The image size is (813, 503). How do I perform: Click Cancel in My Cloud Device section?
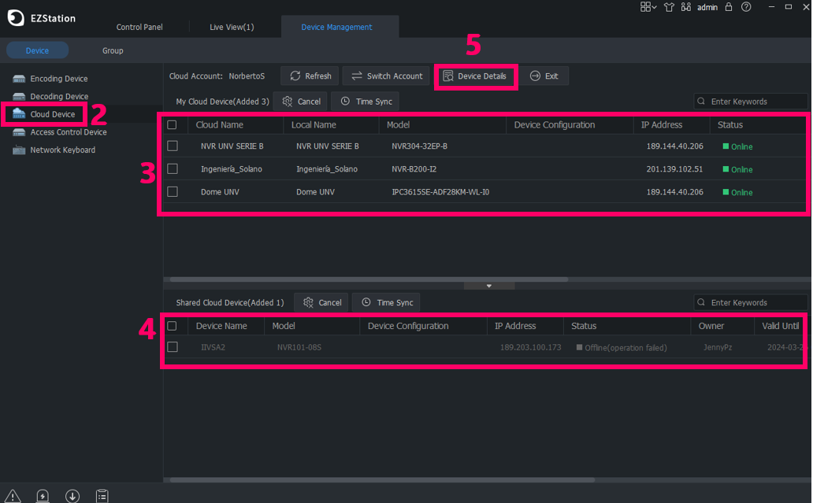tap(301, 101)
